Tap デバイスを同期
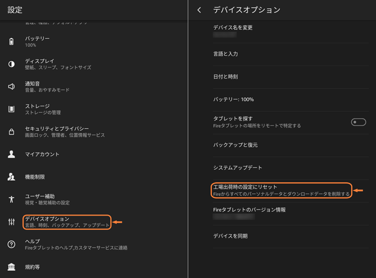 click(291, 237)
